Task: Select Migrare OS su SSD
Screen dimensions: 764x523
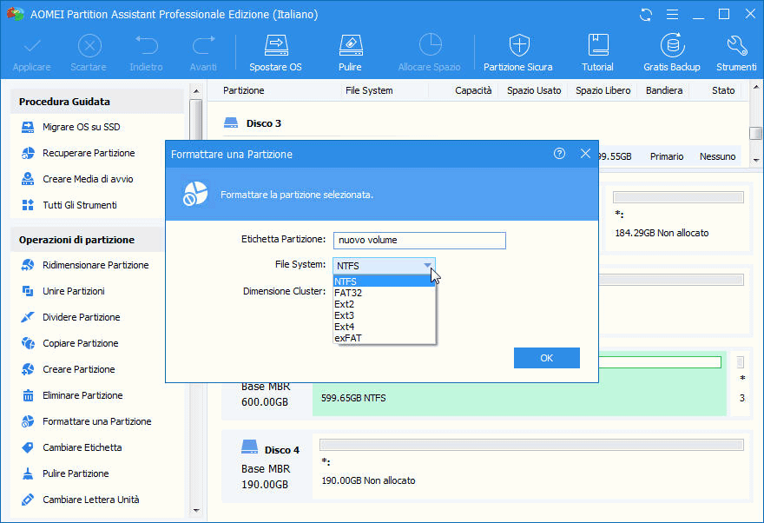Action: click(82, 127)
